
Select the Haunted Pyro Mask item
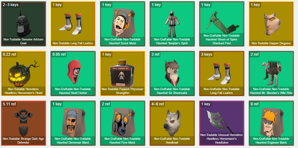click(123, 123)
